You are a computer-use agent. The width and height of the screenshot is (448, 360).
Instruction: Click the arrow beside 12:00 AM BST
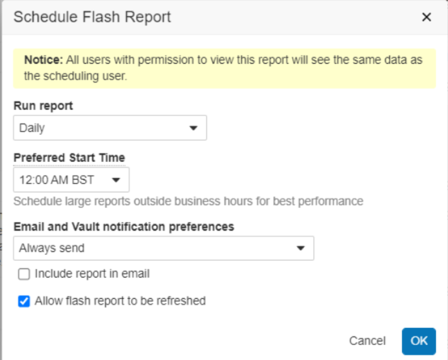(116, 180)
